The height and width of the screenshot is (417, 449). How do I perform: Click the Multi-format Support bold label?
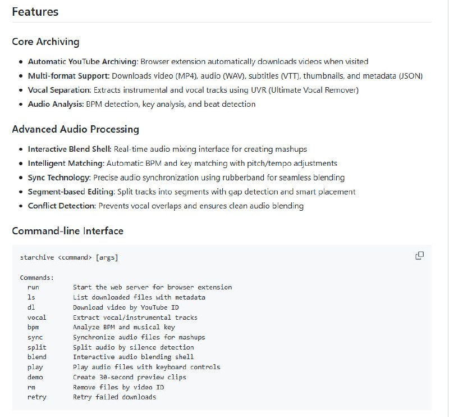pos(68,76)
